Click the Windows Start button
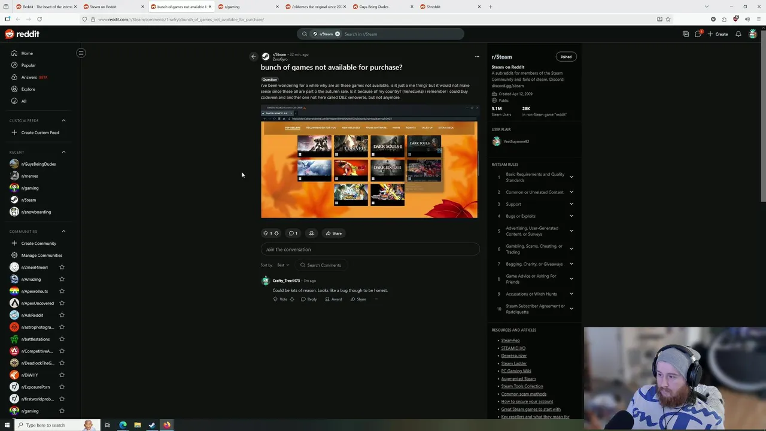This screenshot has width=766, height=431. pos(7,425)
